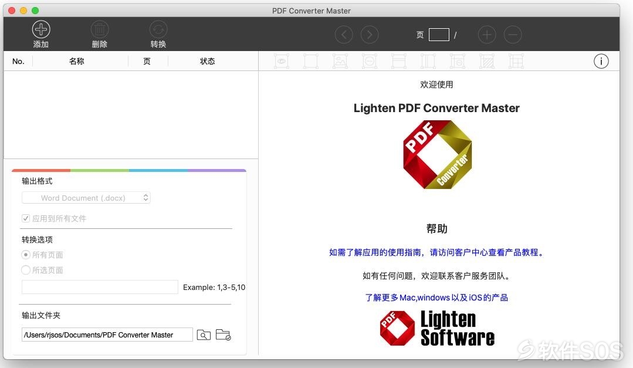Click the output folder path field
This screenshot has height=368, width=633.
(x=107, y=335)
